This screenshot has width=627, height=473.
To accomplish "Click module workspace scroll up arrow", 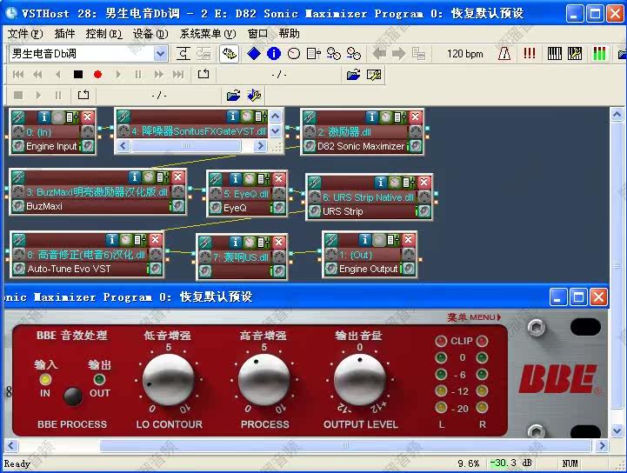I will [617, 115].
